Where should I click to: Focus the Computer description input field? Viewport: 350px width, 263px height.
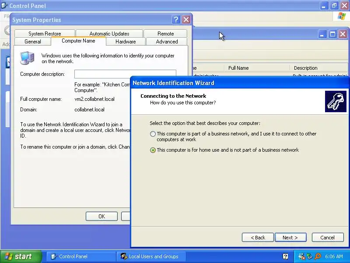click(125, 74)
